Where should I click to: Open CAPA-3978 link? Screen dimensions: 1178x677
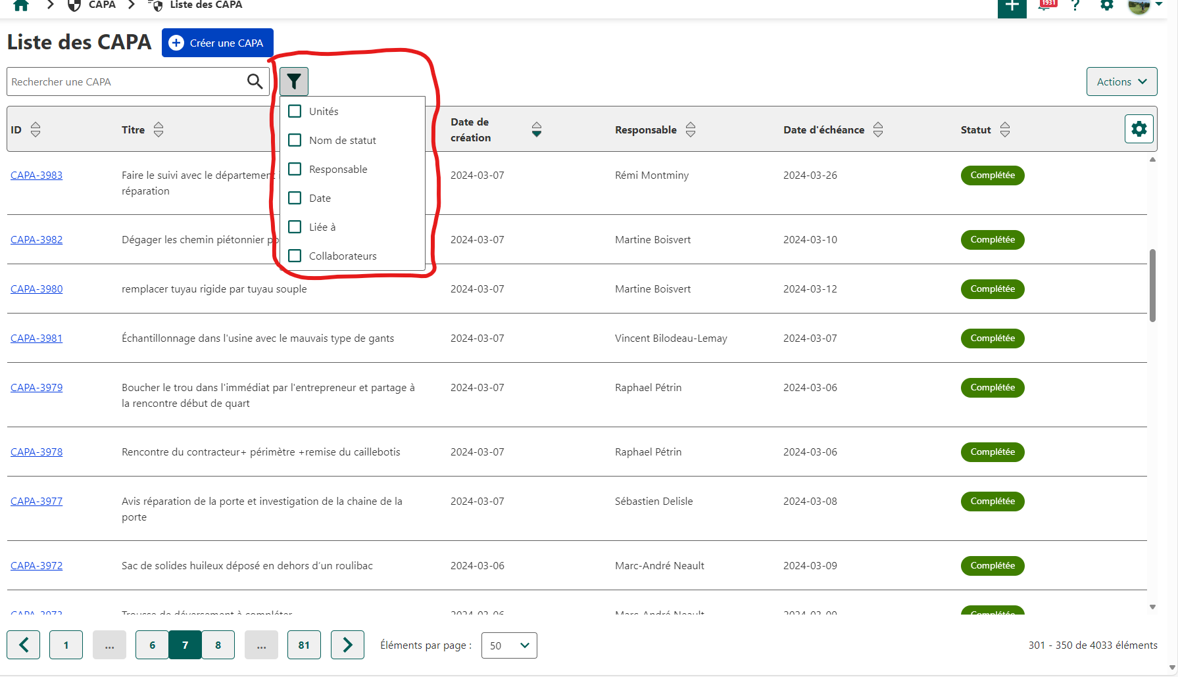[37, 452]
